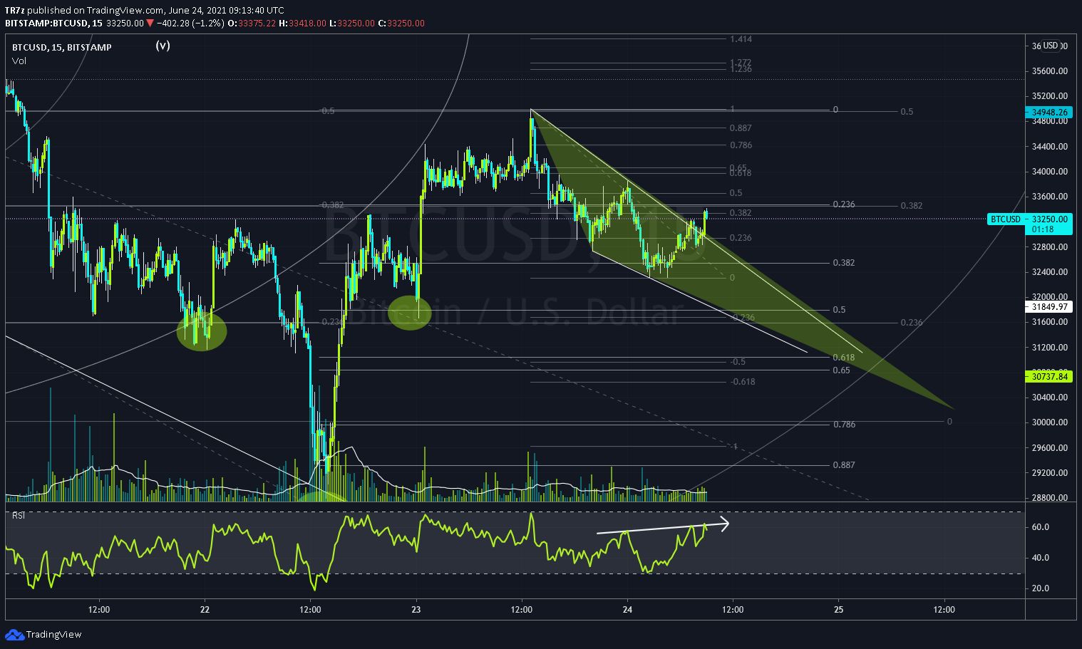Click the TradingView logo icon

point(14,634)
